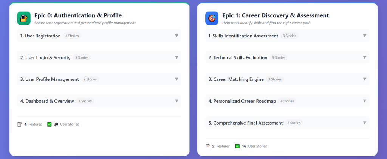The height and width of the screenshot is (159, 387).
Task: Open the Comprehensive Final Assessment feature
Action: click(248, 123)
